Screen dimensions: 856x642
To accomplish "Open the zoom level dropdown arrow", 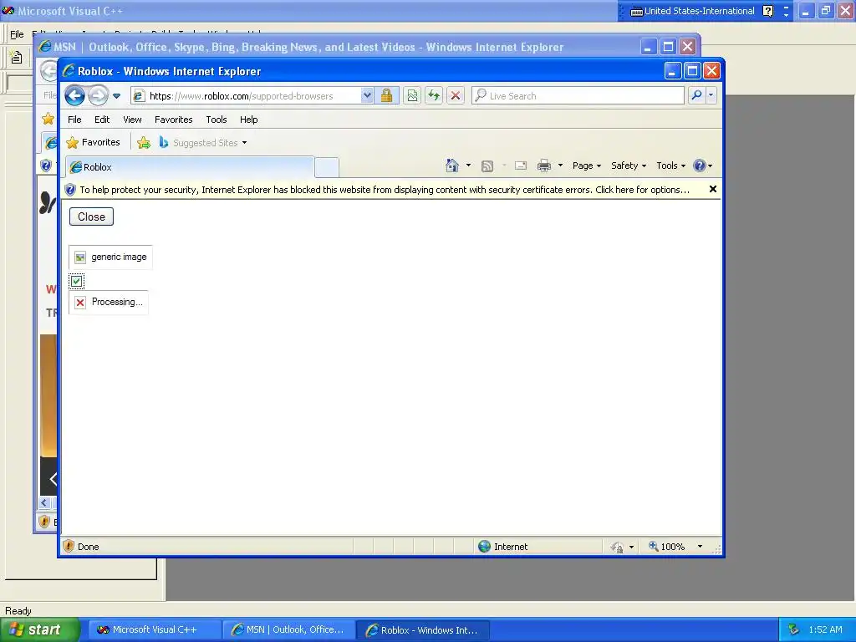I will click(700, 547).
